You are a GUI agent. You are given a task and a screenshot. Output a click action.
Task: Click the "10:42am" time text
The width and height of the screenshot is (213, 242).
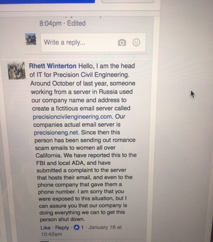coord(52,234)
